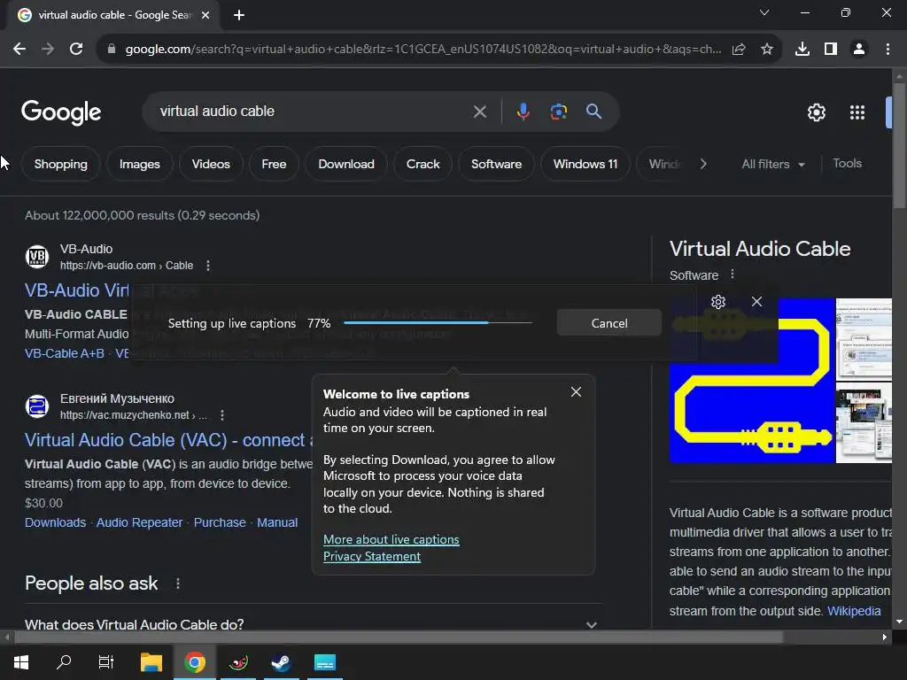
Task: Open more options beside Software label
Action: pyautogui.click(x=733, y=274)
